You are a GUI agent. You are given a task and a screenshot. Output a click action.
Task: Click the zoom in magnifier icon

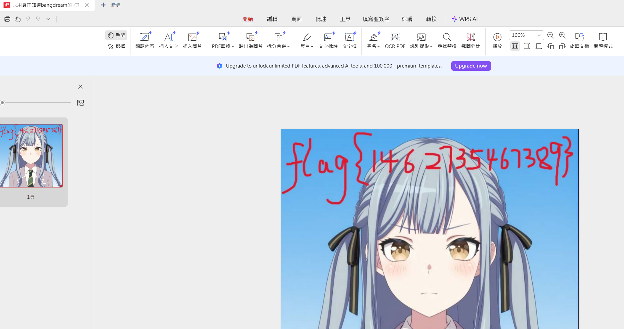[562, 35]
